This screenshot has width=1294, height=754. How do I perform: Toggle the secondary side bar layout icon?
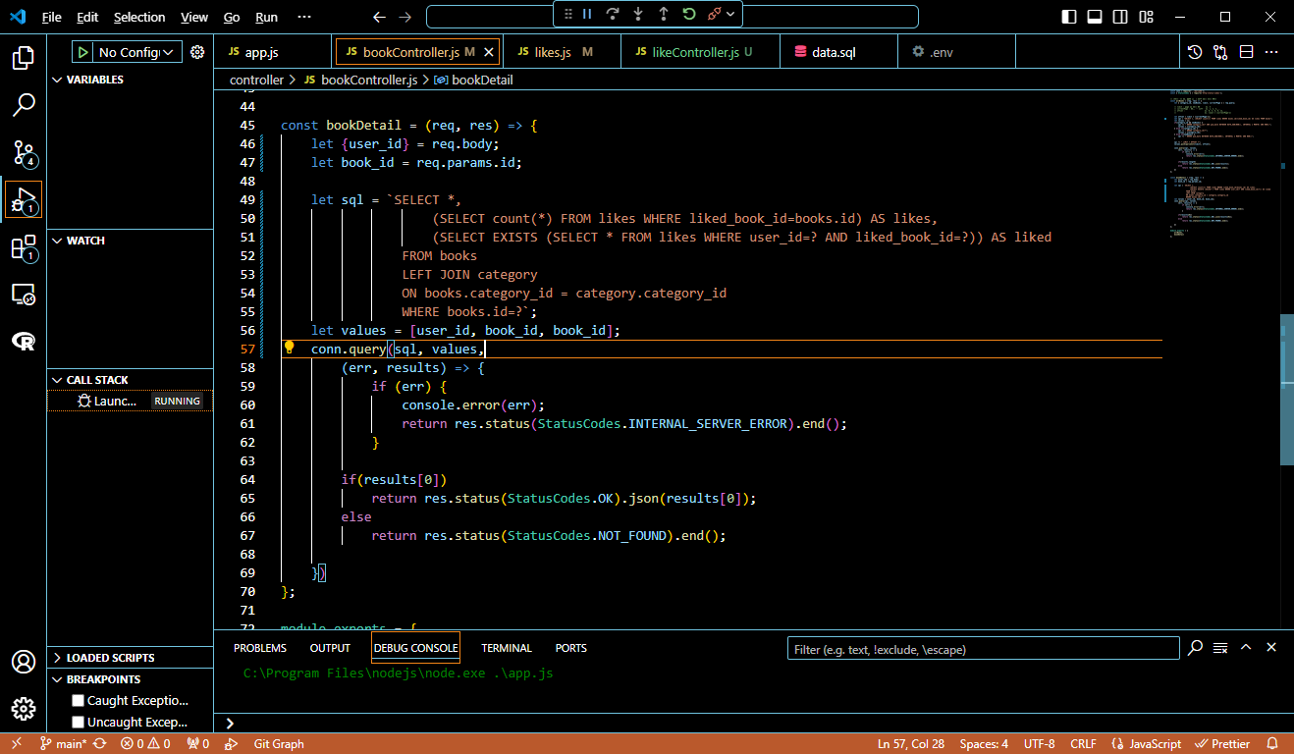pyautogui.click(x=1120, y=17)
